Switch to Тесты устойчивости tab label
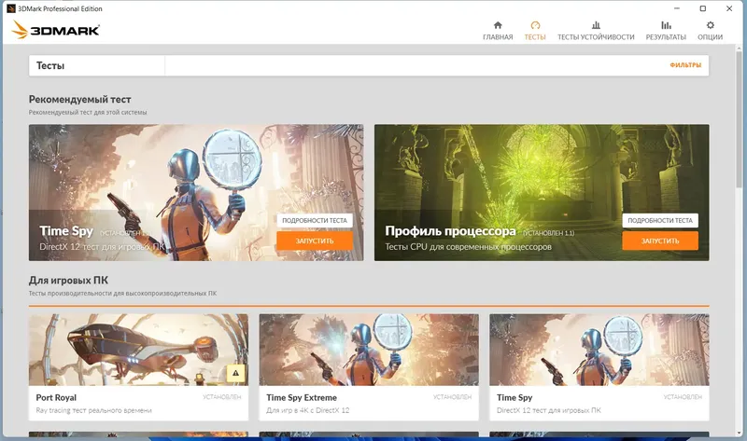 [x=596, y=37]
